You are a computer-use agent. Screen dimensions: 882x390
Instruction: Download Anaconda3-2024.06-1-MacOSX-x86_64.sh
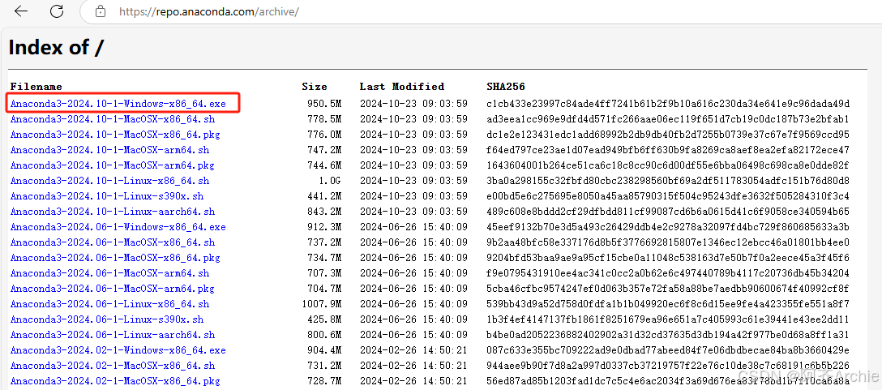(113, 242)
